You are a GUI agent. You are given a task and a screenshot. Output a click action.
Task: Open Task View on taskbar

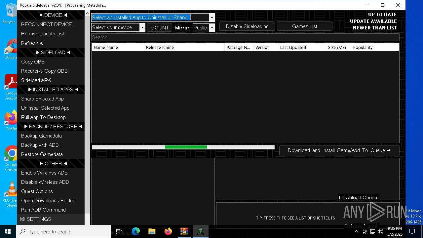coord(119,231)
